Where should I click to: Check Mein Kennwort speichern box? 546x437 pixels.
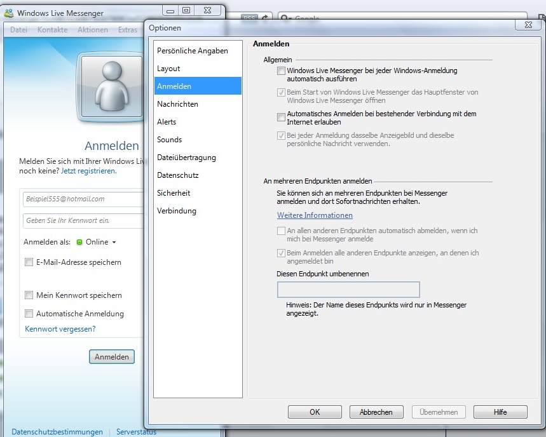pyautogui.click(x=29, y=295)
